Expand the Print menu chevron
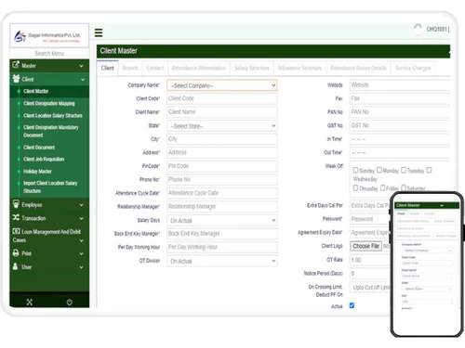Screen dimensions: 465x348 click(81, 253)
